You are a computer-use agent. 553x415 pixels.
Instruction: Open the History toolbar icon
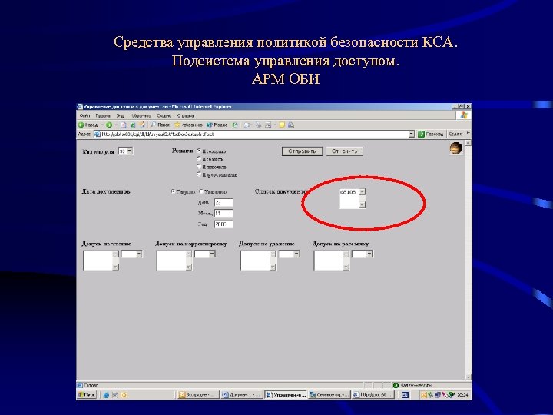(x=235, y=124)
